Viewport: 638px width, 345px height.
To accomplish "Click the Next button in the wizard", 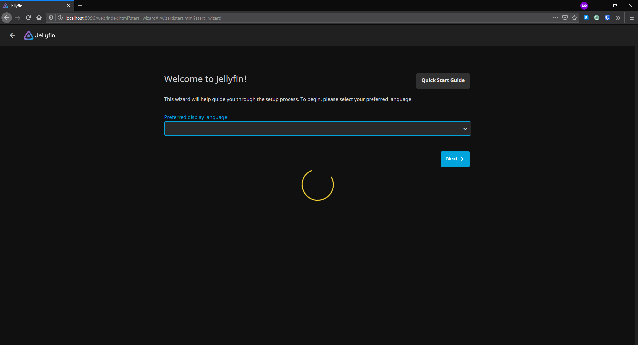I will pos(455,159).
